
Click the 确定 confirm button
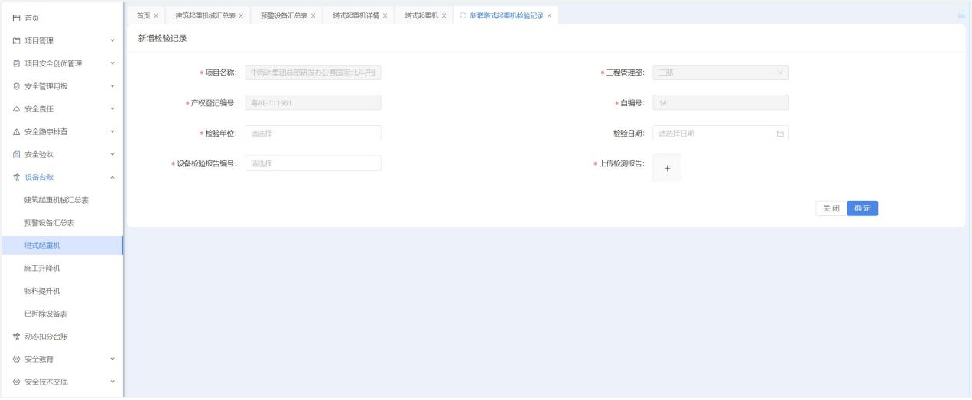coord(862,208)
